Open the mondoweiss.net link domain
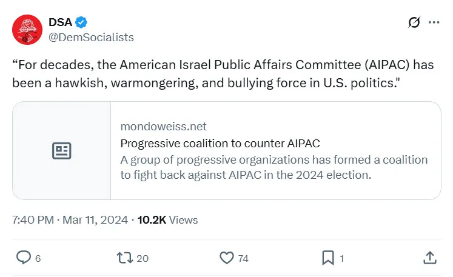Viewport: 453px width, 277px height. coord(163,127)
